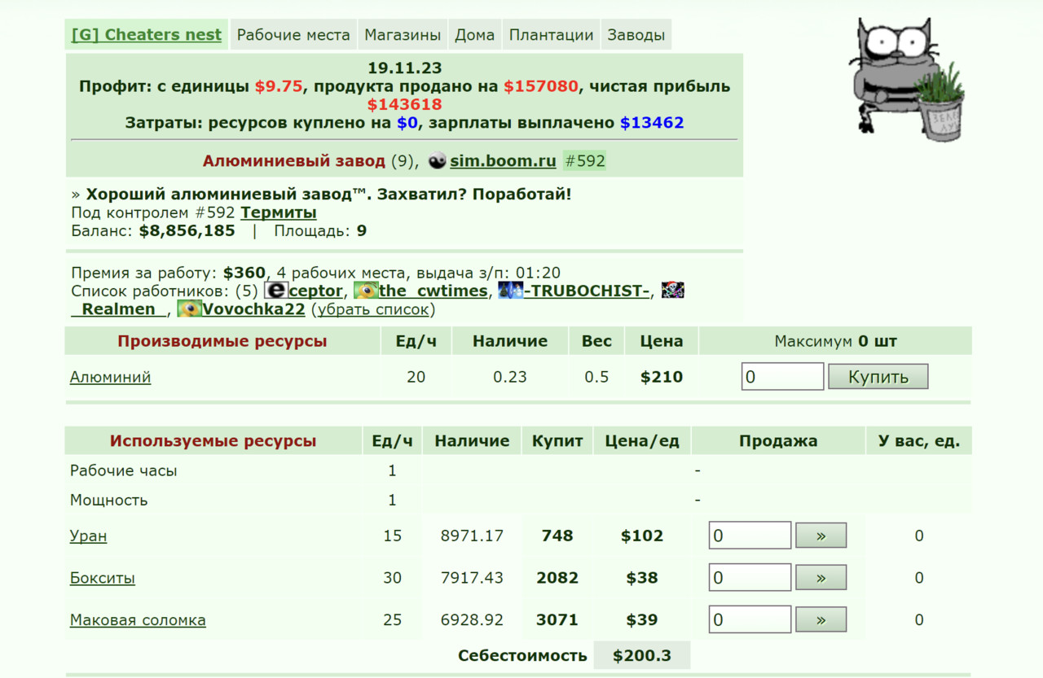Click the salaries paid figure $13462
Image resolution: width=1043 pixels, height=678 pixels.
point(652,124)
